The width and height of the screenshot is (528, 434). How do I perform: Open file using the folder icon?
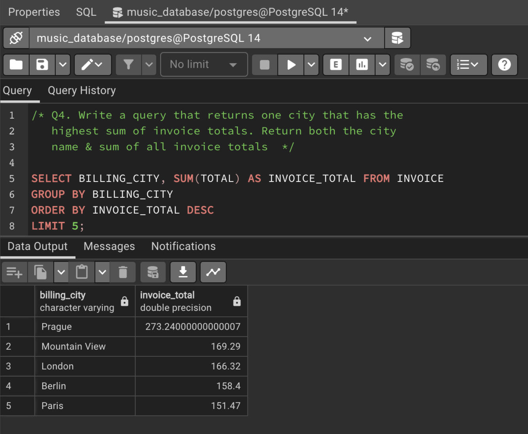pyautogui.click(x=16, y=65)
